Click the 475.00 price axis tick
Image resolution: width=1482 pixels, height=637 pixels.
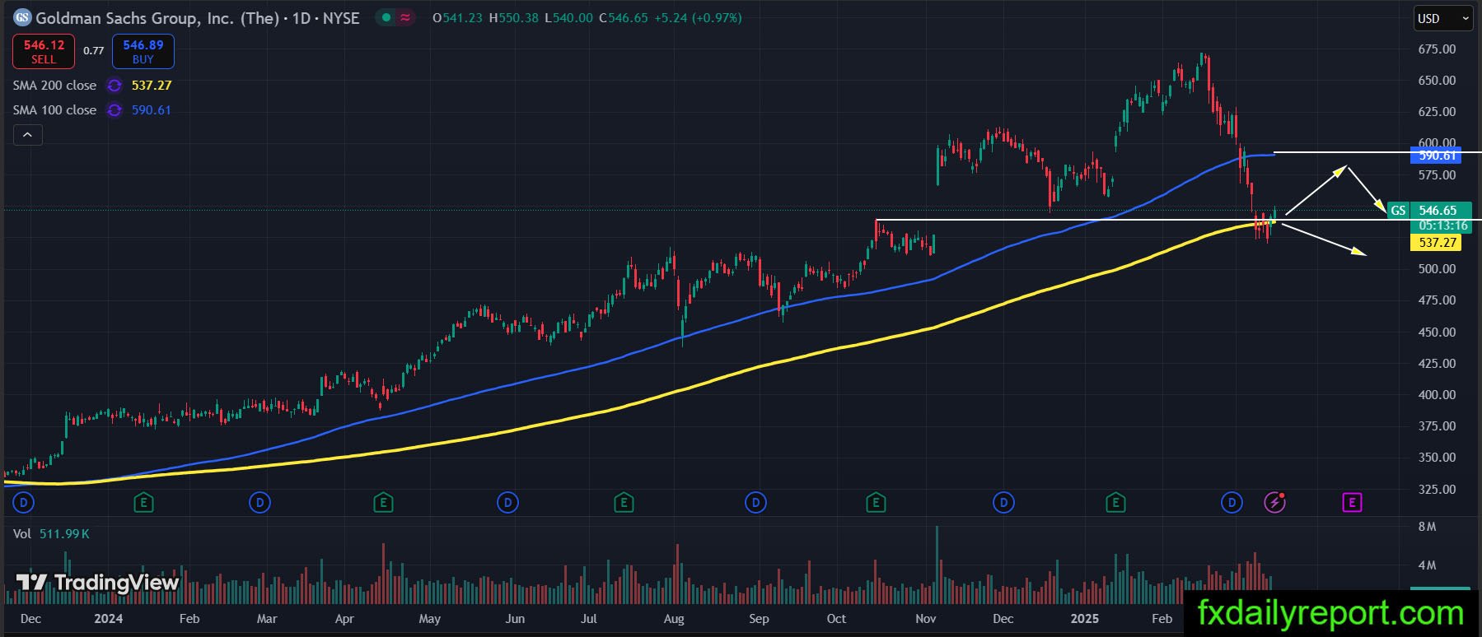[x=1437, y=300]
